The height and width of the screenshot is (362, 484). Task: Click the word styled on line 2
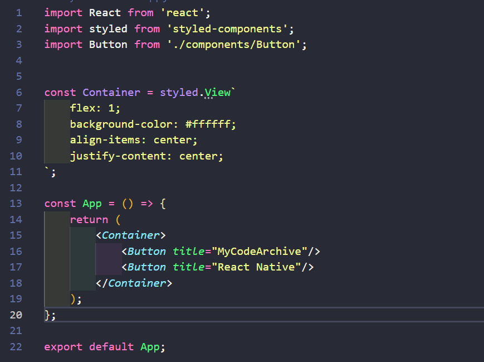tap(108, 29)
